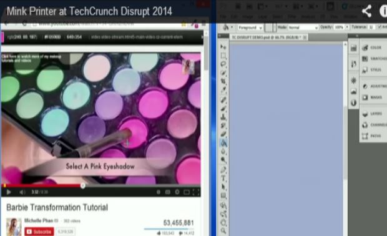The image size is (387, 236).
Task: Open the Opacity slider arrow
Action: pos(347,27)
